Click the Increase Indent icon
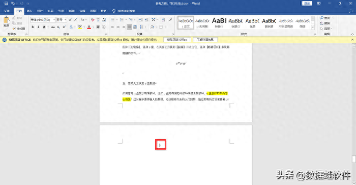 click(146, 20)
